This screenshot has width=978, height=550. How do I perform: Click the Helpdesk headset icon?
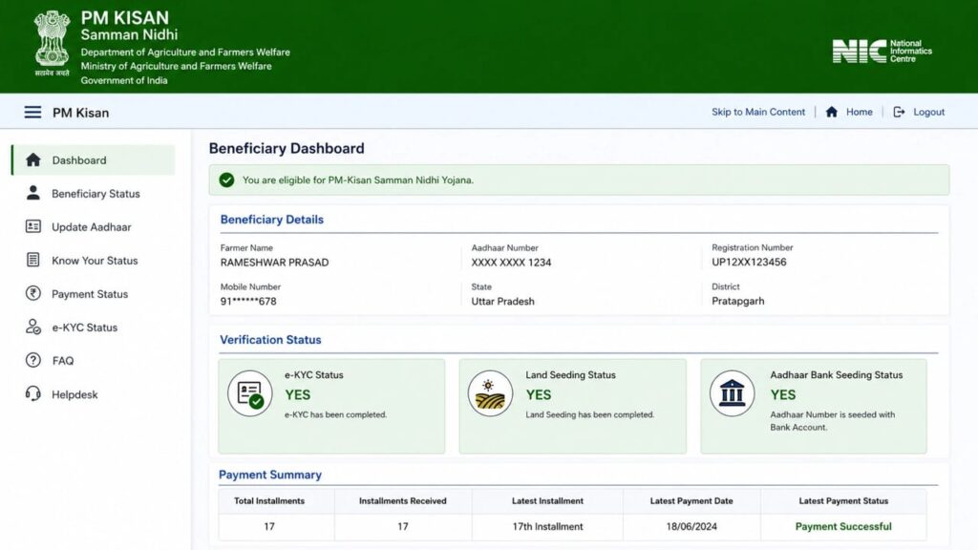(x=33, y=393)
